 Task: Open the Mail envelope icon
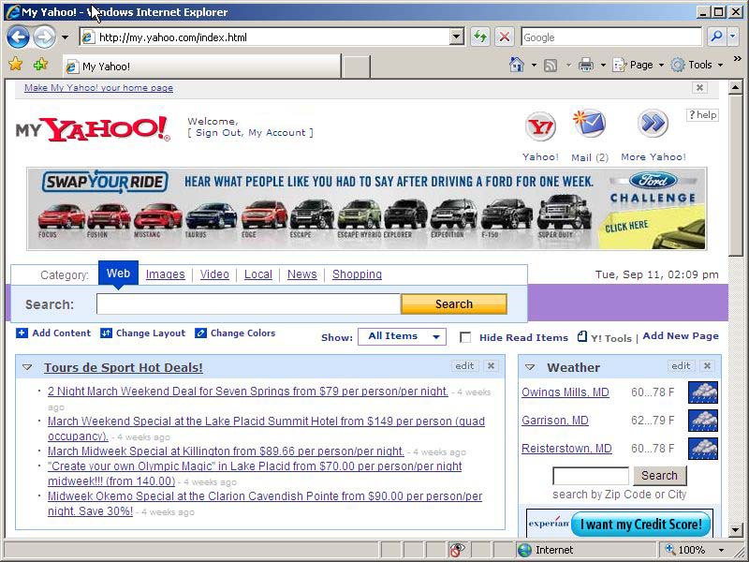(590, 125)
